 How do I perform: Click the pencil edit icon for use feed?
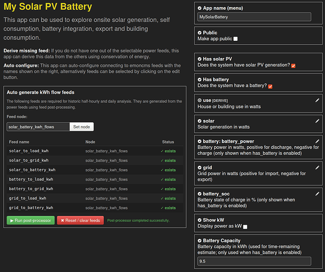(x=317, y=101)
